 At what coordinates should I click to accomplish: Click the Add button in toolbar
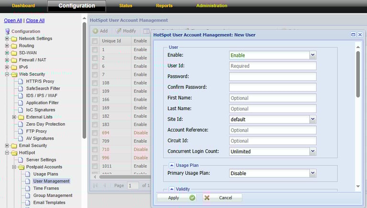[100, 31]
